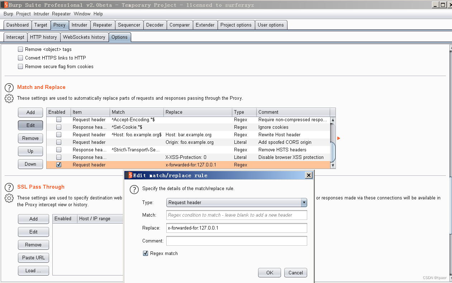Click orange arrow beside Match and Replace table

click(x=339, y=138)
